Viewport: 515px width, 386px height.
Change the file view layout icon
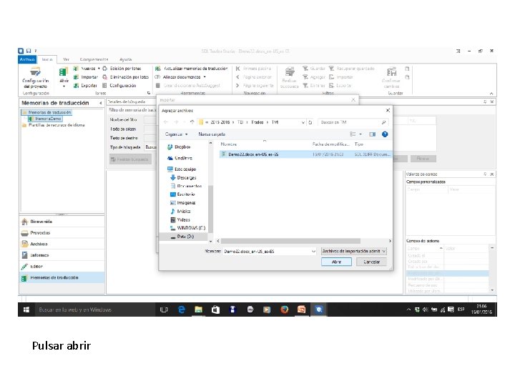[353, 134]
